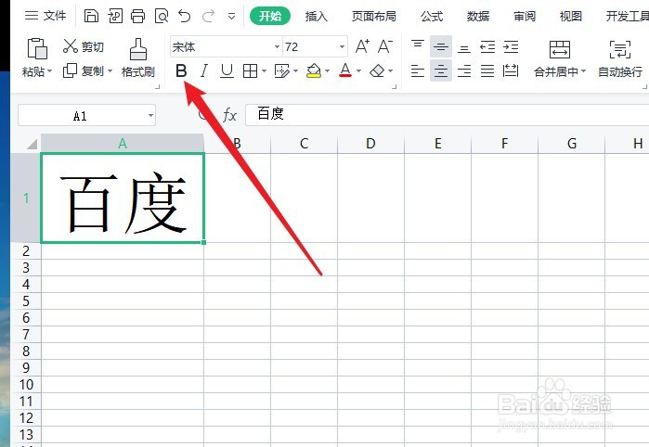649x447 pixels.
Task: Toggle middle vertical alignment
Action: pos(441,46)
